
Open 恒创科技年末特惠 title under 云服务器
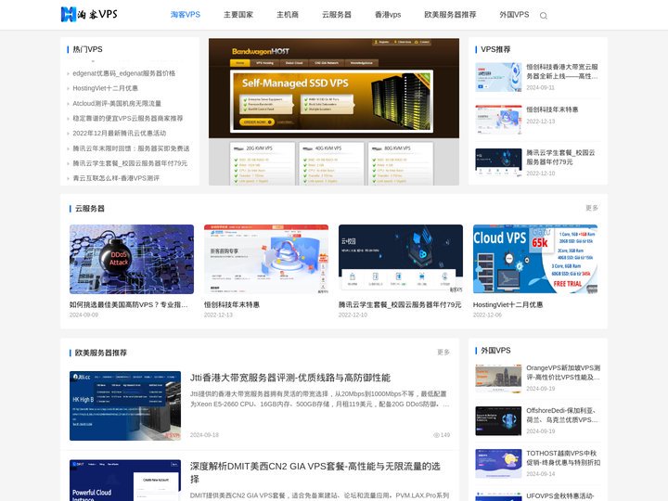[232, 304]
